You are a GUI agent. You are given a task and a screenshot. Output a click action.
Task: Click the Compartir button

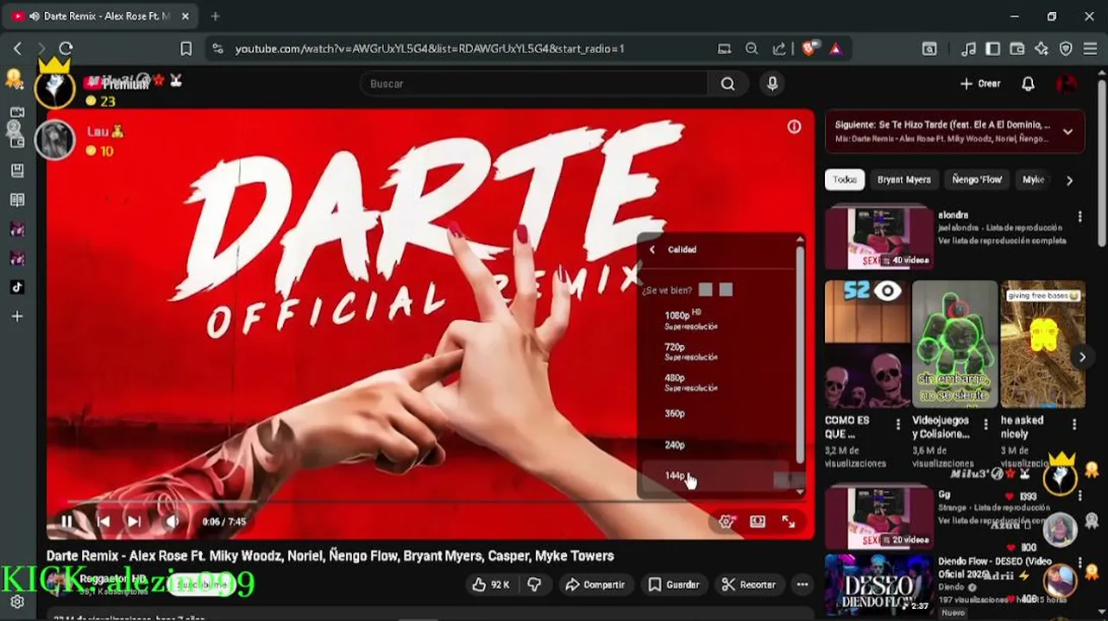click(x=595, y=585)
